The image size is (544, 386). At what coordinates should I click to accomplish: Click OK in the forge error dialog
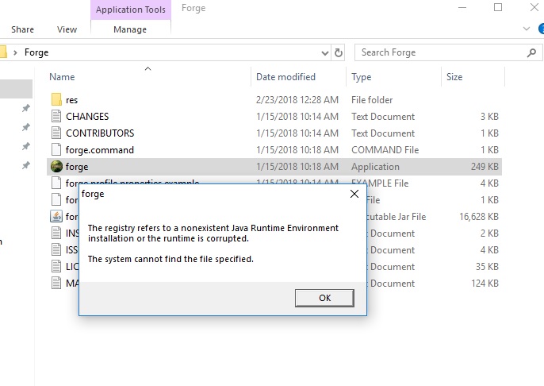[324, 298]
